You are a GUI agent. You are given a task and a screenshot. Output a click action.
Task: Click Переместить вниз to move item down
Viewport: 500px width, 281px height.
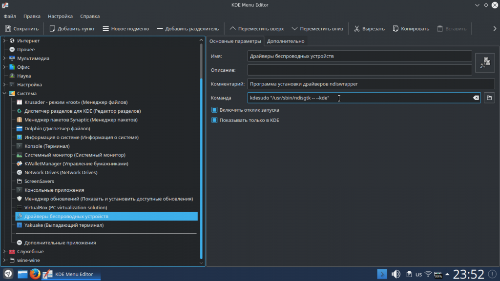click(x=317, y=29)
